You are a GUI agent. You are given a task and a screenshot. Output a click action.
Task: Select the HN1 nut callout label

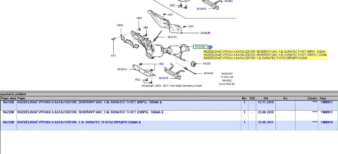139,18
